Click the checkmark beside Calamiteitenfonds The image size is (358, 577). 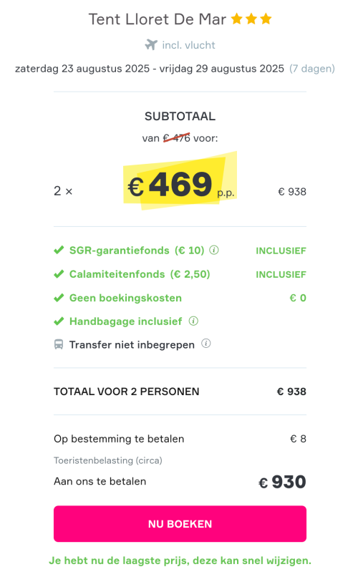click(59, 274)
